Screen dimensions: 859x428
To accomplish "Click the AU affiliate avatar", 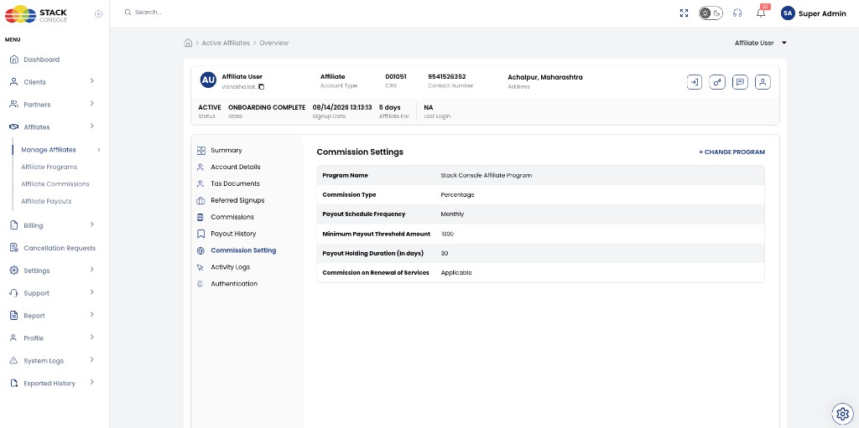I will click(208, 80).
